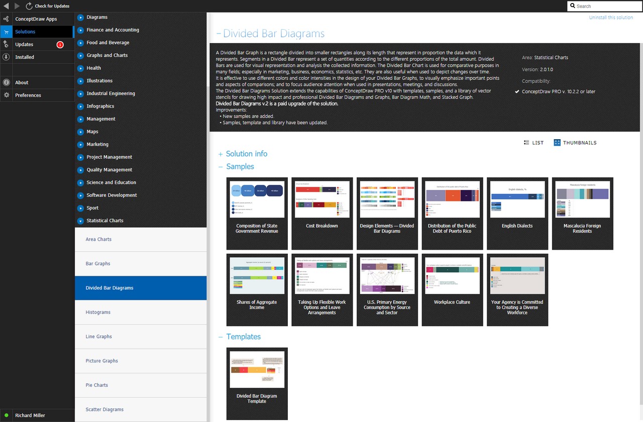Click Uninstall this solution link
643x422 pixels.
pos(611,18)
